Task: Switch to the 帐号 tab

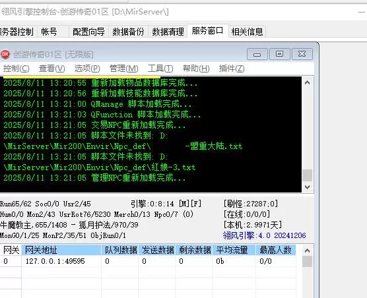Action: pos(53,32)
